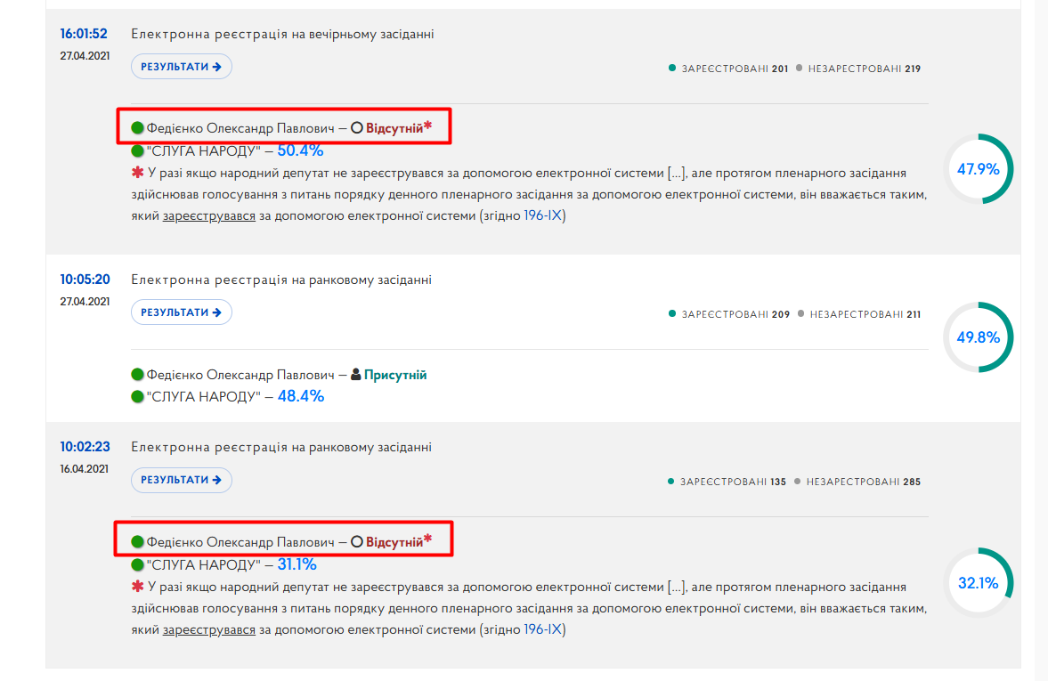Click the 32.1% circular progress indicator
This screenshot has height=681, width=1048.
tap(979, 583)
